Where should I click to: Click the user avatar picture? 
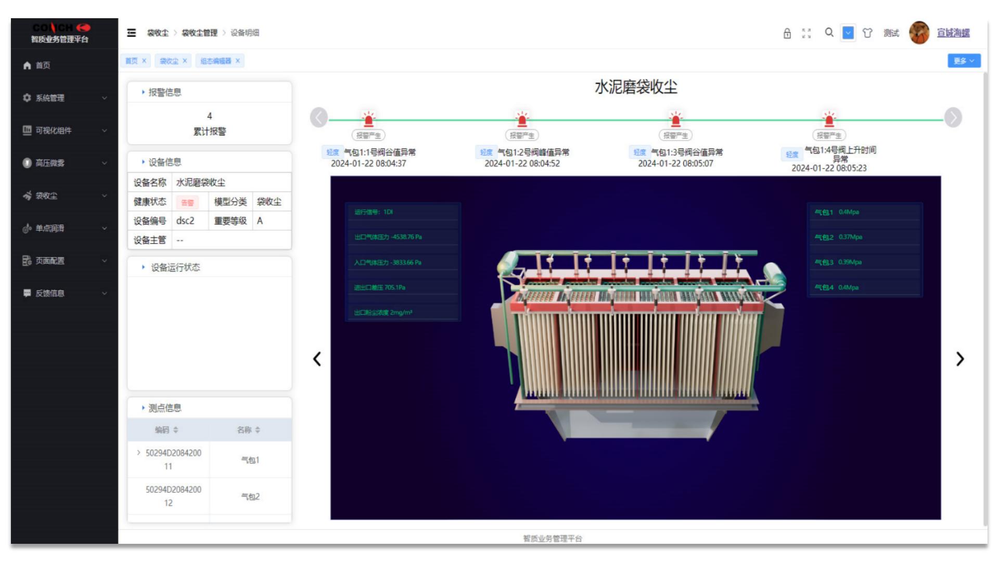(919, 33)
